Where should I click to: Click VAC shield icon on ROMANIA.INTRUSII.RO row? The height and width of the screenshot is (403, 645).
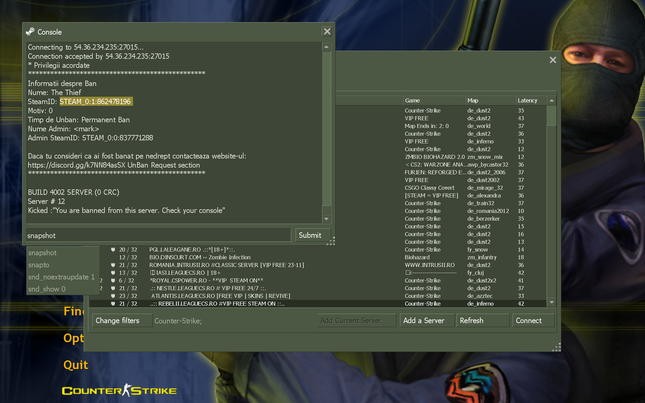coord(113,265)
